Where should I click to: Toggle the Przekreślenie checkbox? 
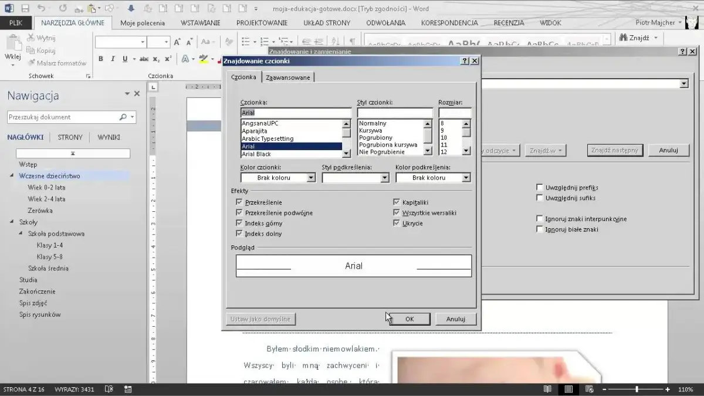(x=239, y=202)
